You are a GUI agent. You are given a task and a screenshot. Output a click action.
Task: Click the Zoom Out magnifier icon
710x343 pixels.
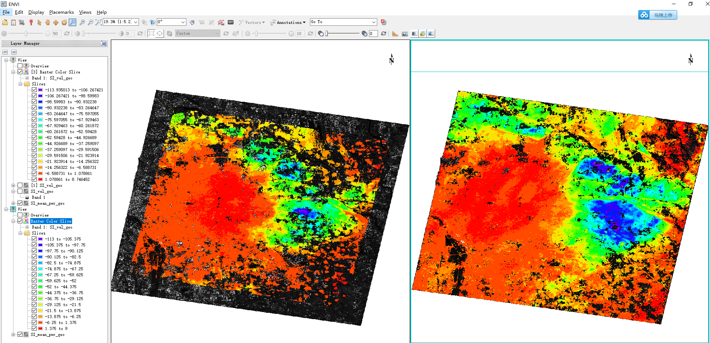(90, 22)
